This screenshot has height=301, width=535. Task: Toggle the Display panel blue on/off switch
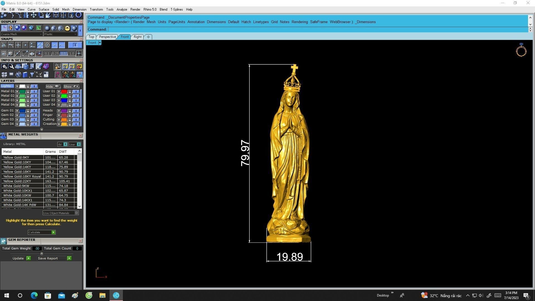pyautogui.click(x=80, y=30)
